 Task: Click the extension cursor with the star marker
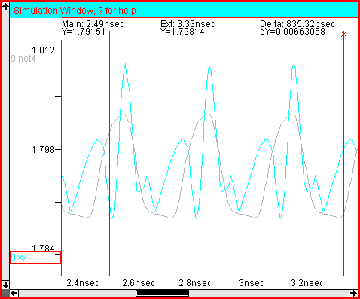[x=343, y=153]
